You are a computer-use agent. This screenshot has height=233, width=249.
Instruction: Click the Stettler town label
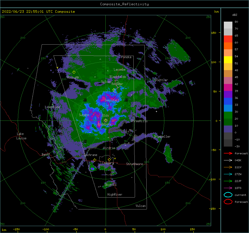(x=161, y=80)
